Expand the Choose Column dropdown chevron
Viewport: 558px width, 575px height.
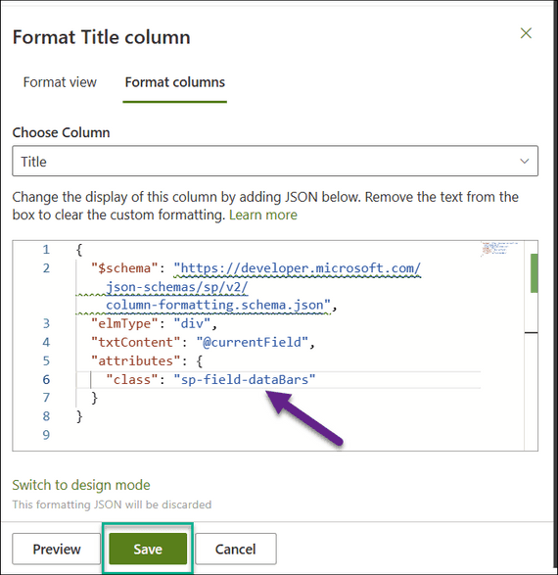pyautogui.click(x=525, y=161)
